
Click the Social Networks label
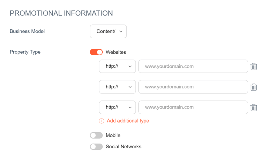123,146
